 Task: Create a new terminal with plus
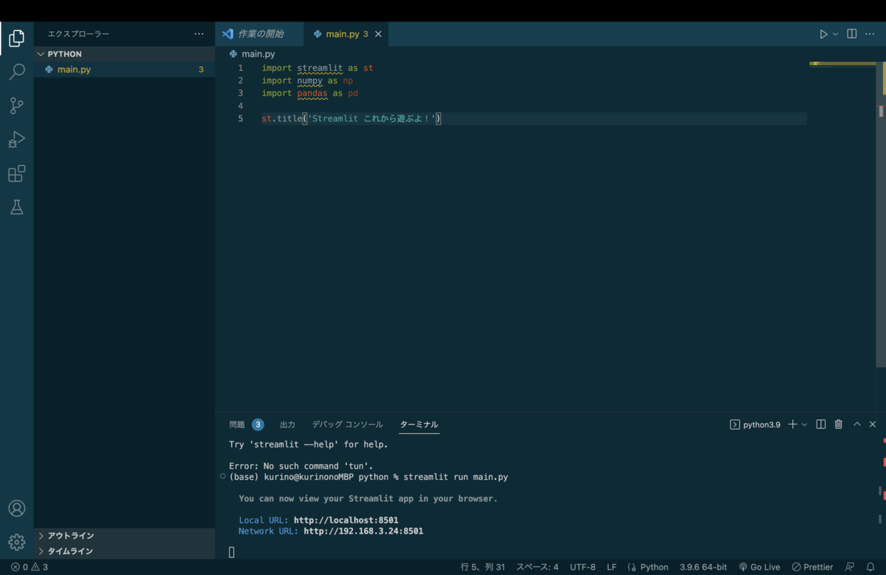(x=792, y=424)
